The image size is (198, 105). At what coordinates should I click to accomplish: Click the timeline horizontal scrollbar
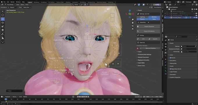click(x=82, y=102)
